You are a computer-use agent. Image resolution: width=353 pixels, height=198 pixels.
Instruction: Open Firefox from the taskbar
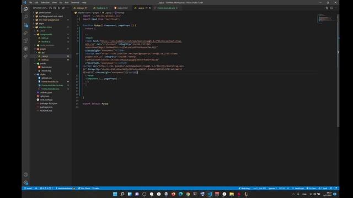tap(173, 194)
